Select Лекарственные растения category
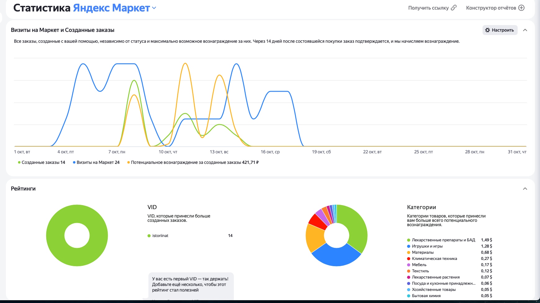 pos(449,277)
